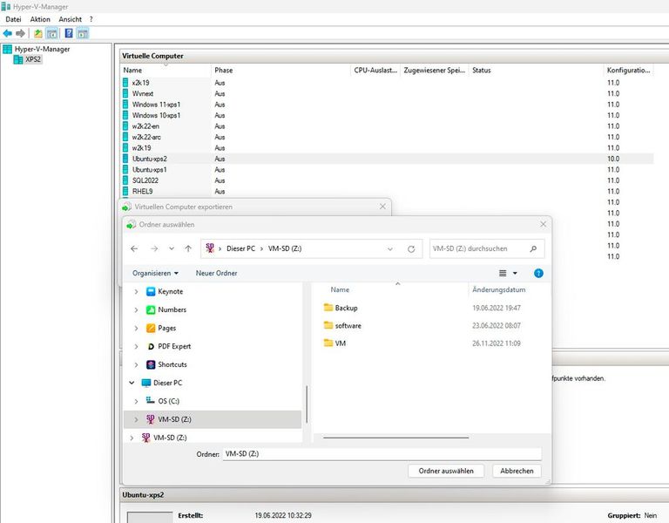Image resolution: width=669 pixels, height=523 pixels.
Task: Expand the Pages tree item
Action: 136,329
